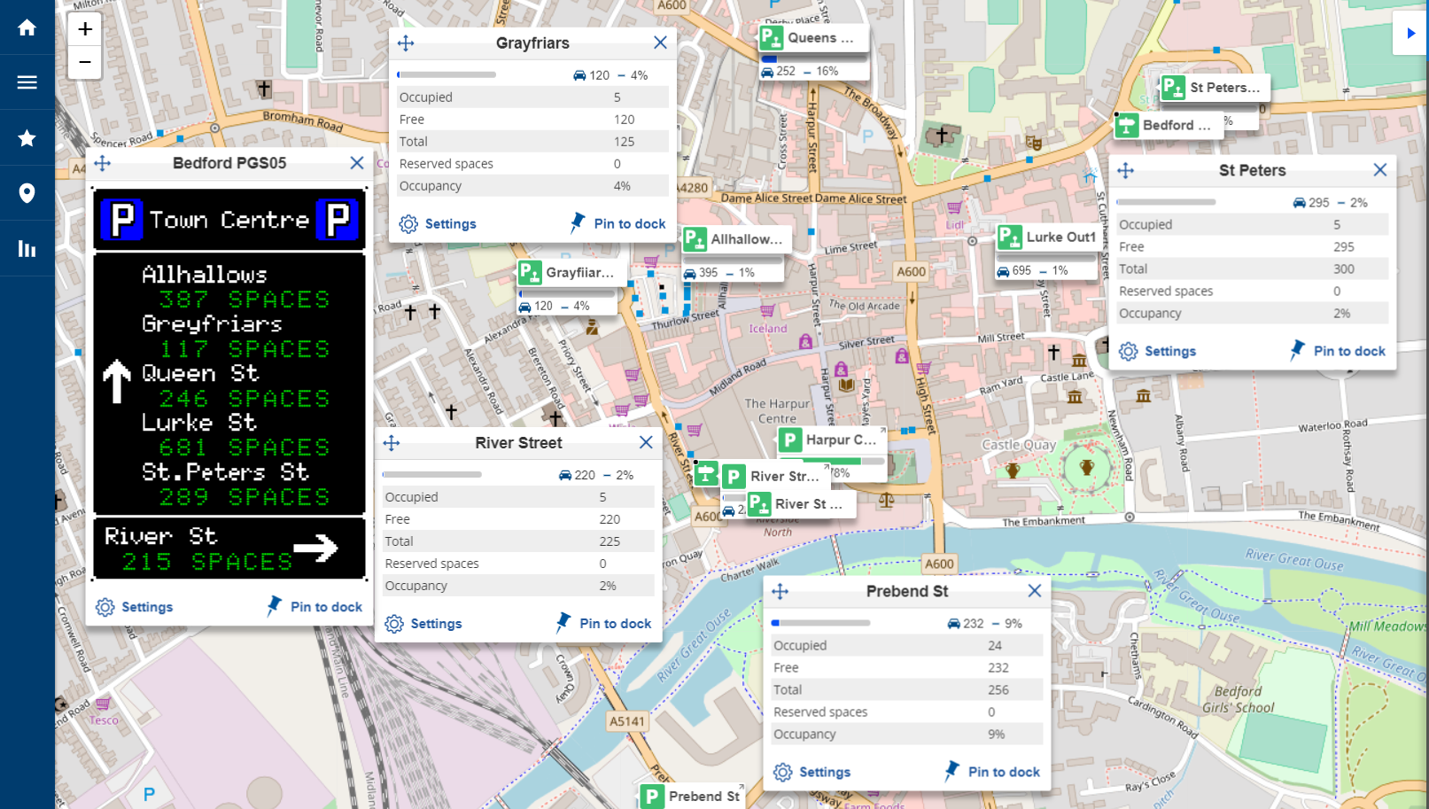
Task: Close the Grayfriars popup
Action: pyautogui.click(x=660, y=43)
